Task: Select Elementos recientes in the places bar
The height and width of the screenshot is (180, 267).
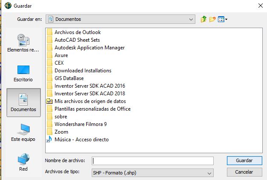Action: pos(23,43)
